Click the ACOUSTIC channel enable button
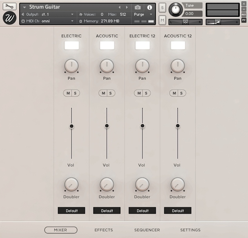The height and width of the screenshot is (238, 248). pos(107,45)
